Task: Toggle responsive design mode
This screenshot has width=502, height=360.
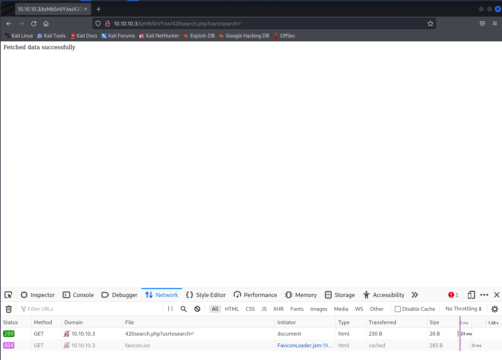Action: [471, 295]
